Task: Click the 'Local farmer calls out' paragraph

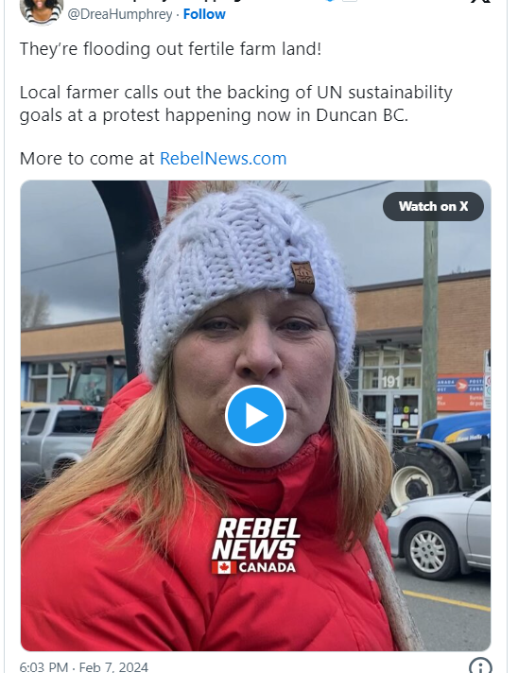Action: click(x=236, y=104)
